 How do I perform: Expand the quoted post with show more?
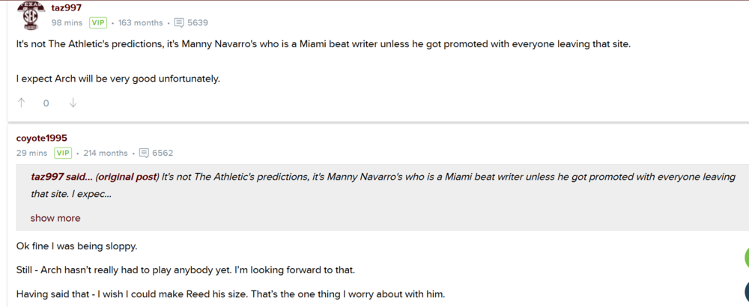coord(55,219)
